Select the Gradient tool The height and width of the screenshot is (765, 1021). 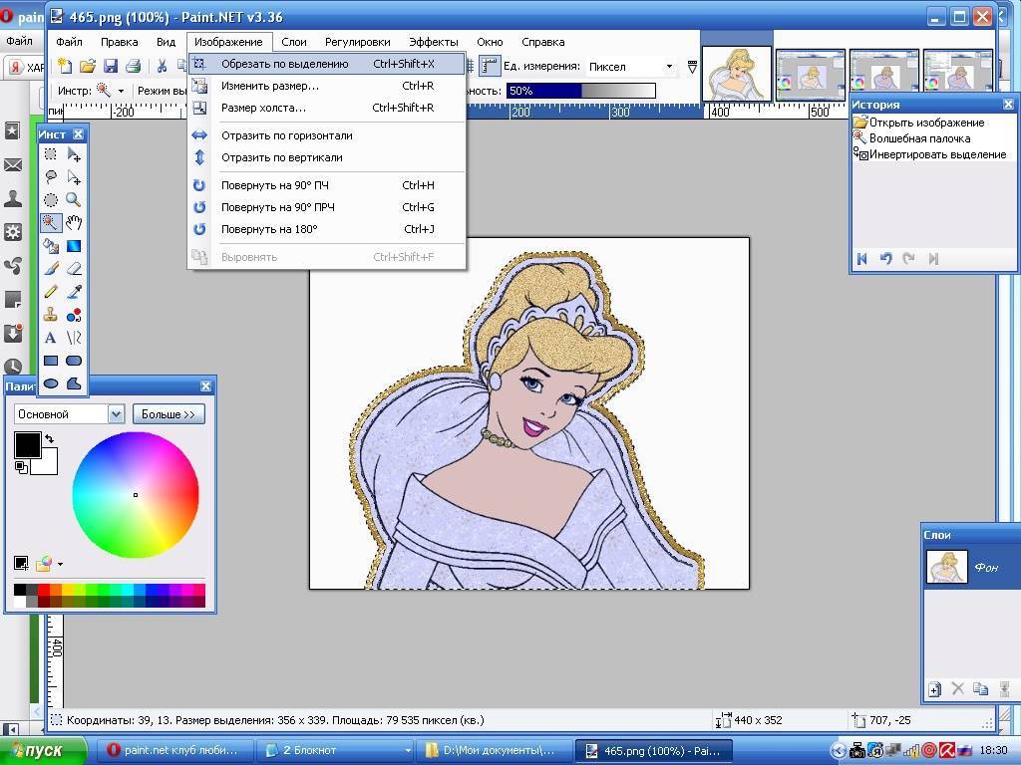coord(74,246)
